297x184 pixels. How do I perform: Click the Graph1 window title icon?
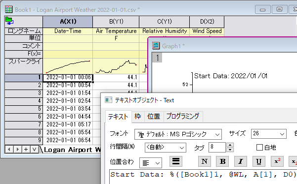156,46
